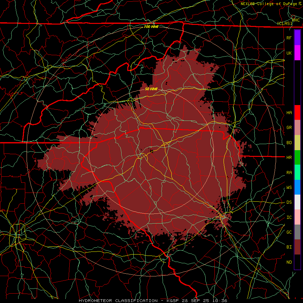Viewport: 303px width, 303px height.
Task: Click the 'HR' legend label
Action: (x=289, y=158)
